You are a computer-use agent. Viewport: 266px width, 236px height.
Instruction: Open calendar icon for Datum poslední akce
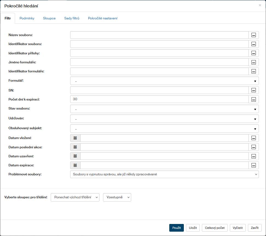tap(75, 147)
